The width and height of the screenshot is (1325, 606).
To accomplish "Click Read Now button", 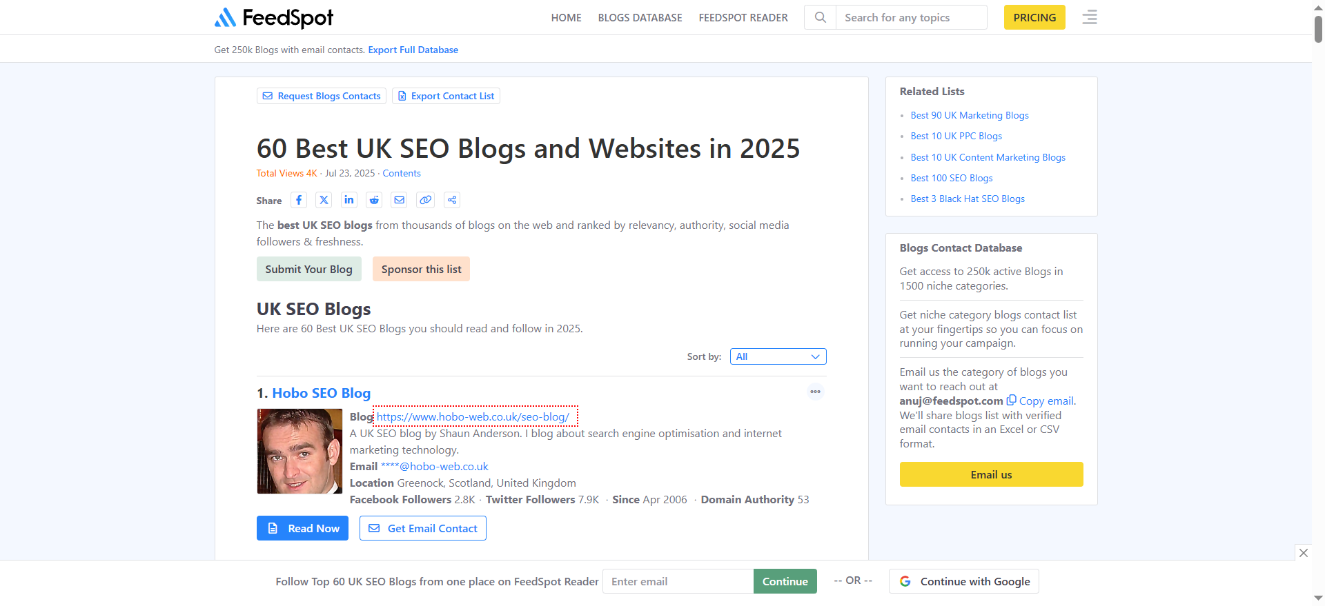I will tap(302, 528).
